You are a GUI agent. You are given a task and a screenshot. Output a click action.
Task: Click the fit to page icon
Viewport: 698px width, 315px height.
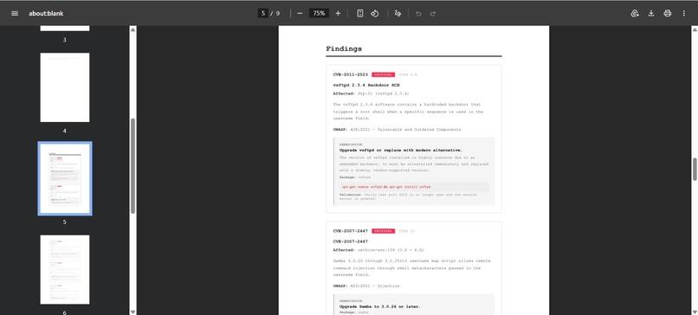(x=360, y=13)
